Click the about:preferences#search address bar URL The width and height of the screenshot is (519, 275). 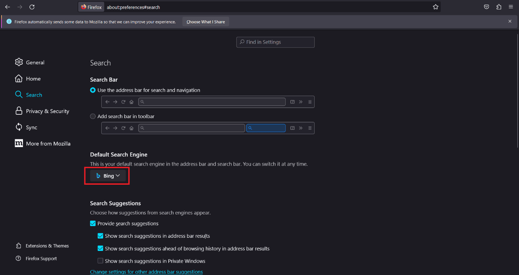(x=134, y=7)
